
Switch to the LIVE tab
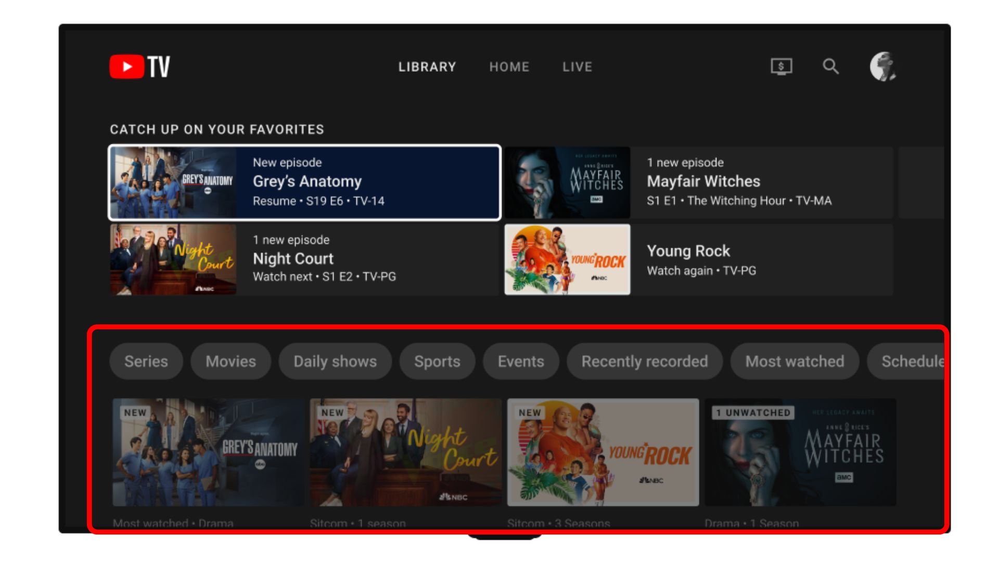[577, 67]
